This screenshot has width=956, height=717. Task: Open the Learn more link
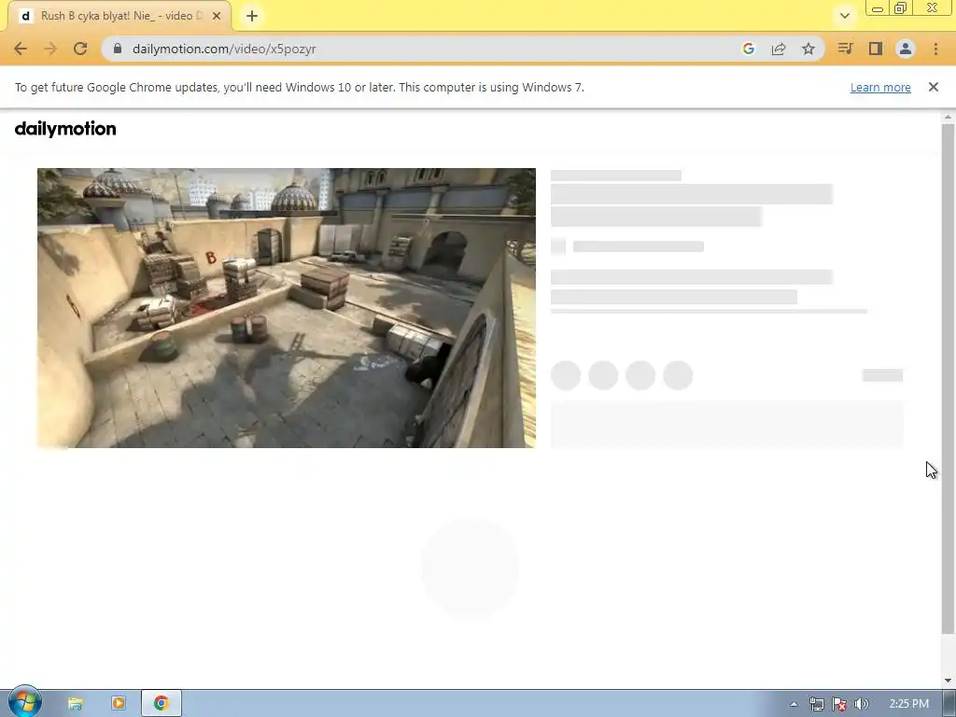[x=880, y=87]
